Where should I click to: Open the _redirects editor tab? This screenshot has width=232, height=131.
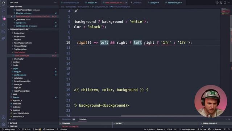click(137, 3)
